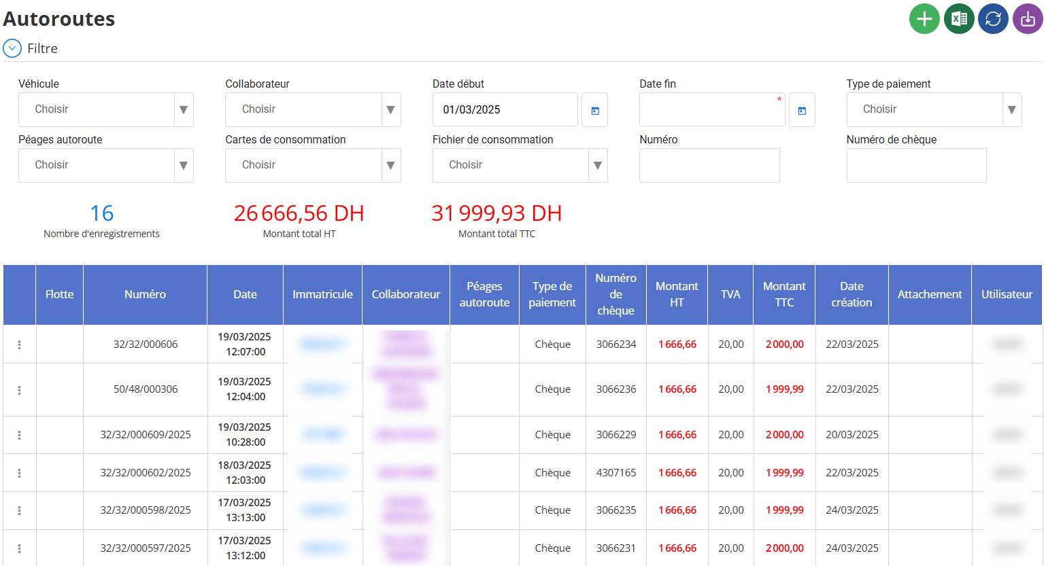1046x566 pixels.
Task: Sort by the Type de paiement header
Action: [552, 294]
